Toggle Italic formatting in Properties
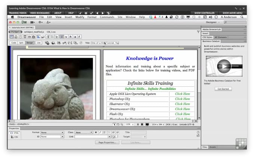 (100, 133)
